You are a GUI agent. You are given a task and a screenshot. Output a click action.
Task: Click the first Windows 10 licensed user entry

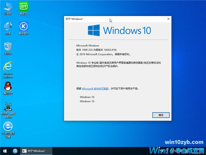pyautogui.click(x=87, y=97)
